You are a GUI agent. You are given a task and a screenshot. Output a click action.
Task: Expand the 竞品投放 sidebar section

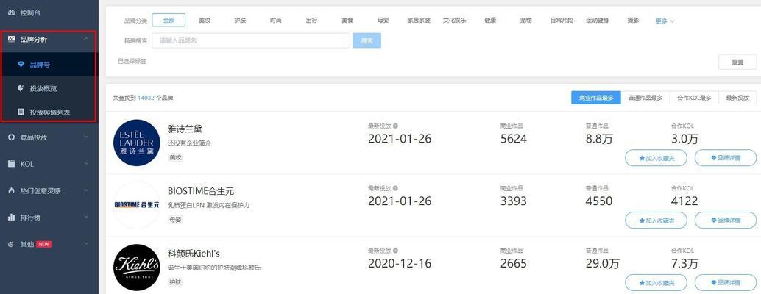pyautogui.click(x=86, y=137)
